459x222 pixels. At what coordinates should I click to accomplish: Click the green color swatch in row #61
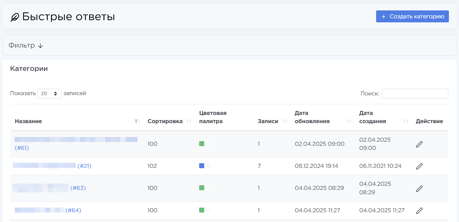[202, 144]
